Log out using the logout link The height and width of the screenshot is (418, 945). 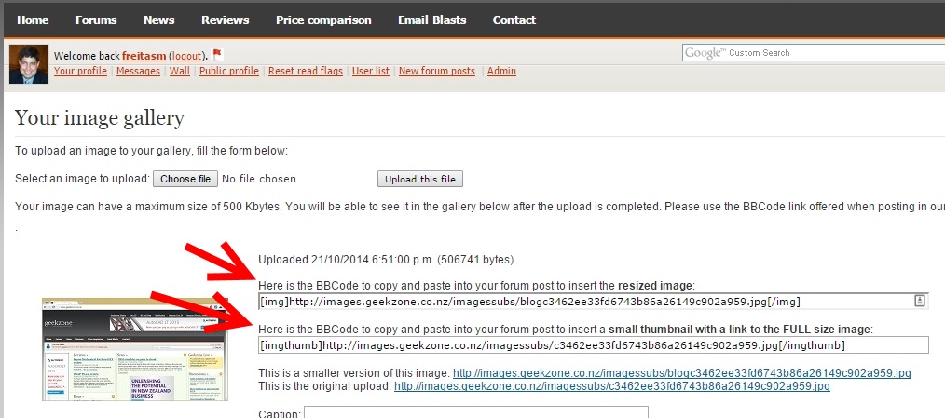tap(190, 56)
